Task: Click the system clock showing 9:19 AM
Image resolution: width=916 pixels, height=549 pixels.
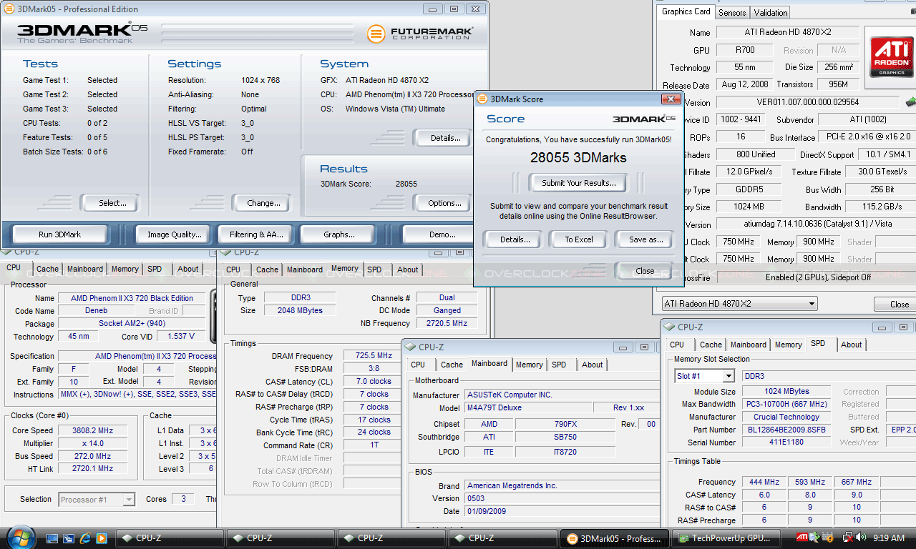Action: coord(888,538)
